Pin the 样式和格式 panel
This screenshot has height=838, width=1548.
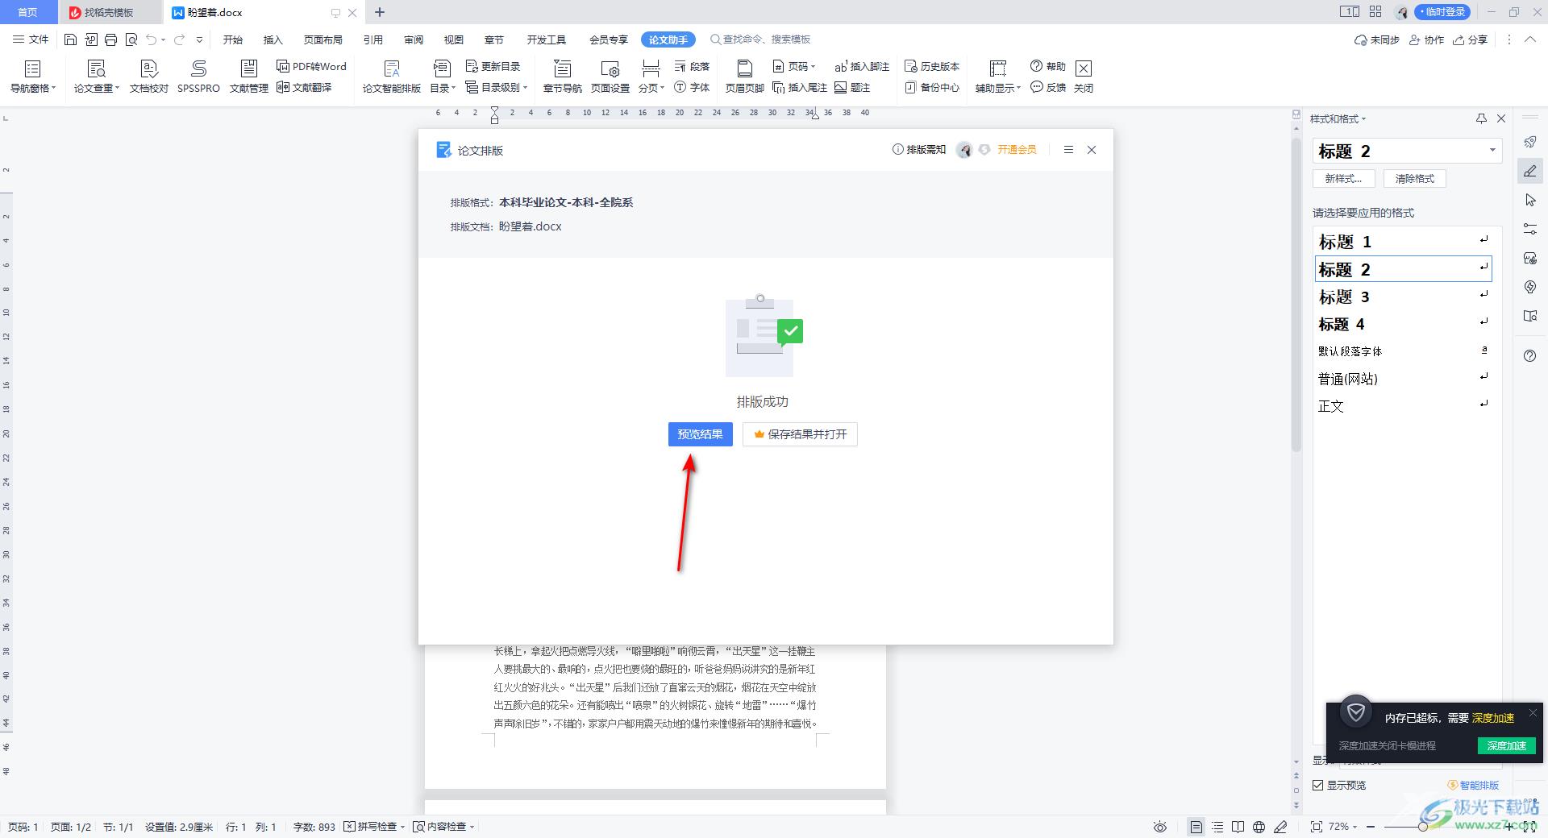click(x=1481, y=118)
